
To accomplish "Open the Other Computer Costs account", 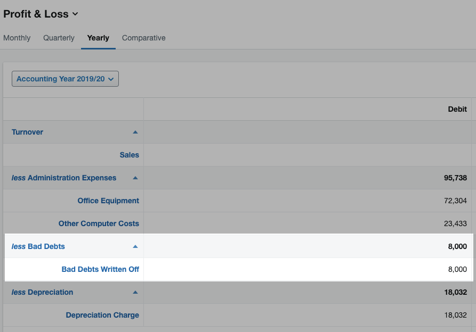I will (x=99, y=223).
